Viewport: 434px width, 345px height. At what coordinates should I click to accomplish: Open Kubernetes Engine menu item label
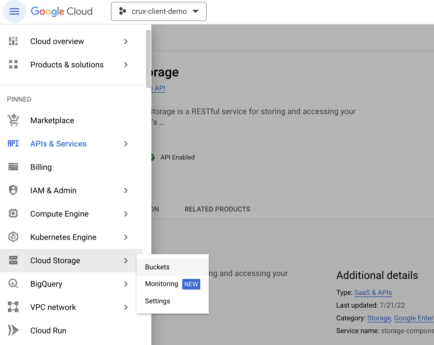(x=63, y=237)
